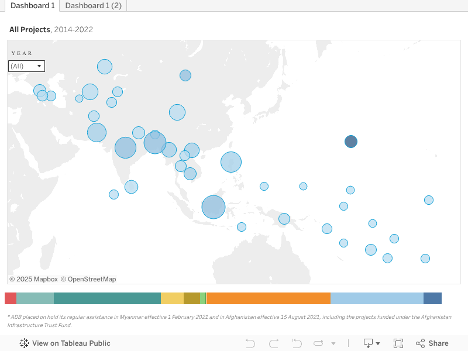This screenshot has width=468, height=351.
Task: Enter full screen mode
Action: coord(398,343)
